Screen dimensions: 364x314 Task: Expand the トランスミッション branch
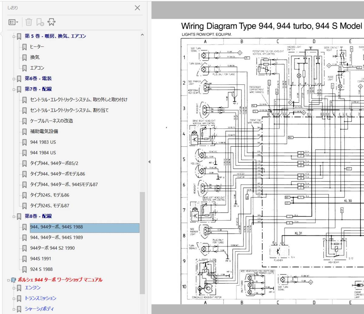[14, 299]
